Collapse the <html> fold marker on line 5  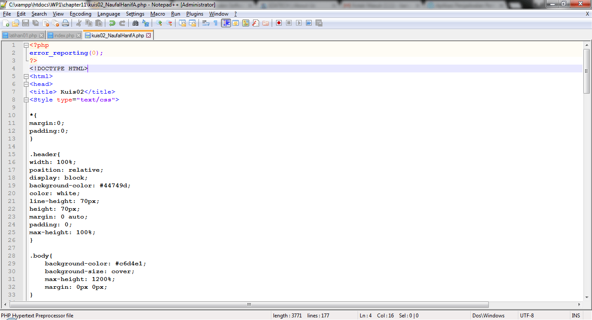click(x=26, y=76)
